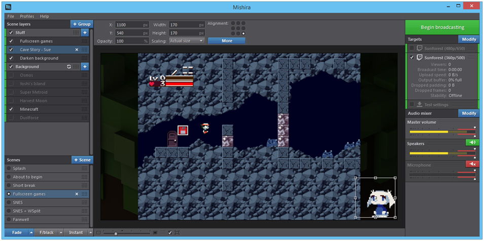Open the Help menu
484x241 pixels.
click(45, 16)
